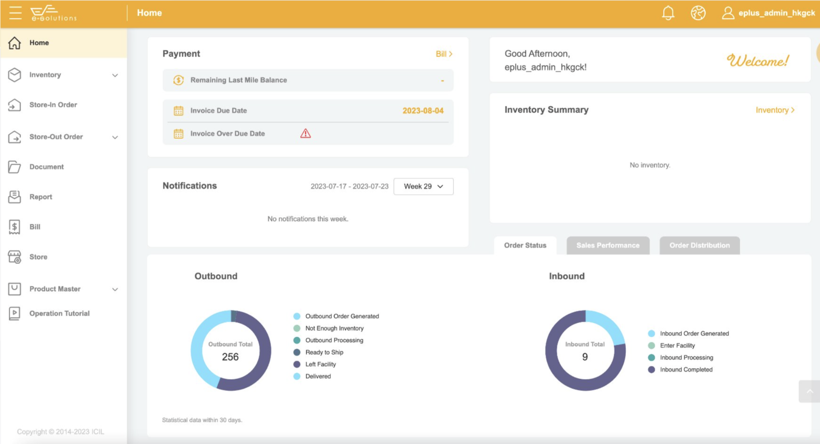This screenshot has height=444, width=820.
Task: Go to the Report section
Action: pos(40,197)
